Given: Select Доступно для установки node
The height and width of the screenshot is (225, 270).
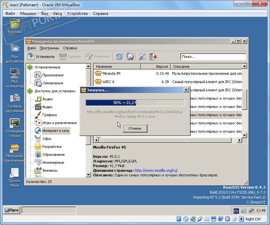Looking at the screenshot, I should (x=55, y=91).
